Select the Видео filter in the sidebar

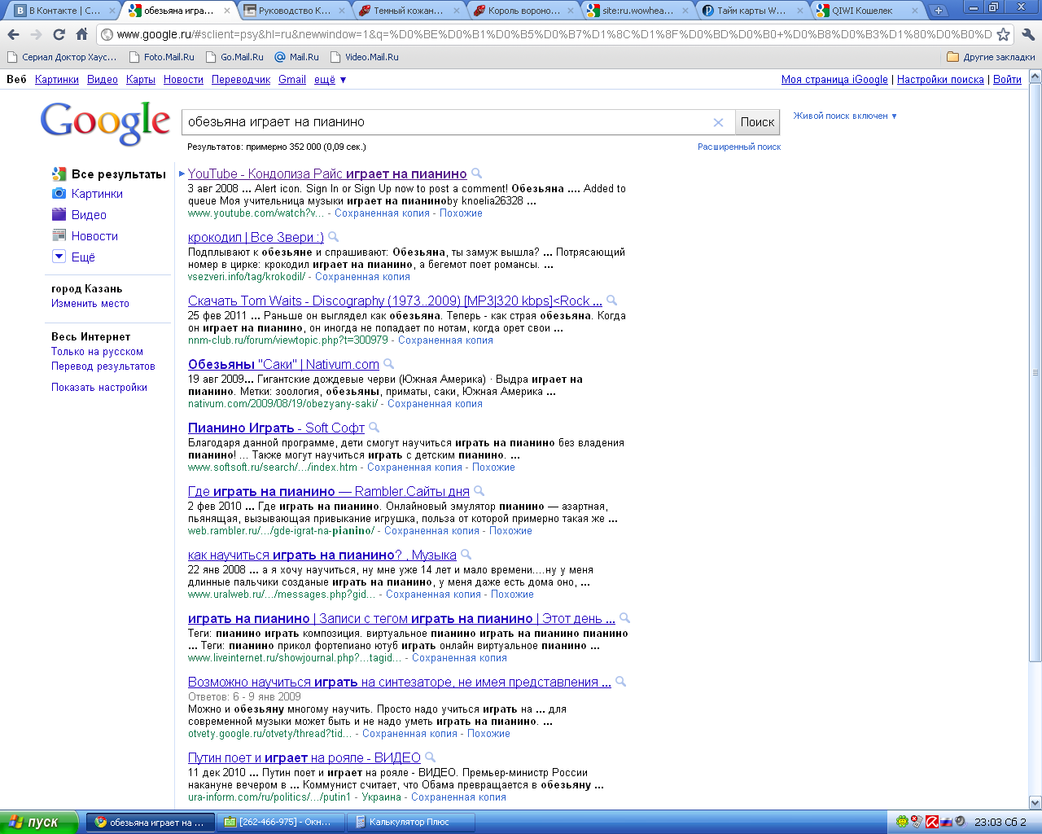89,215
